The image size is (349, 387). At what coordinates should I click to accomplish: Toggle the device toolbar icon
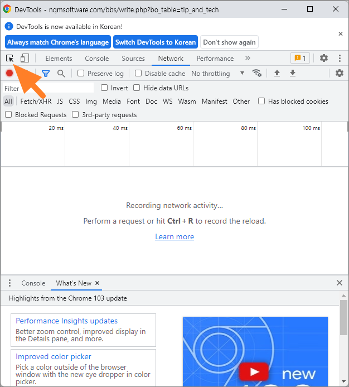25,59
